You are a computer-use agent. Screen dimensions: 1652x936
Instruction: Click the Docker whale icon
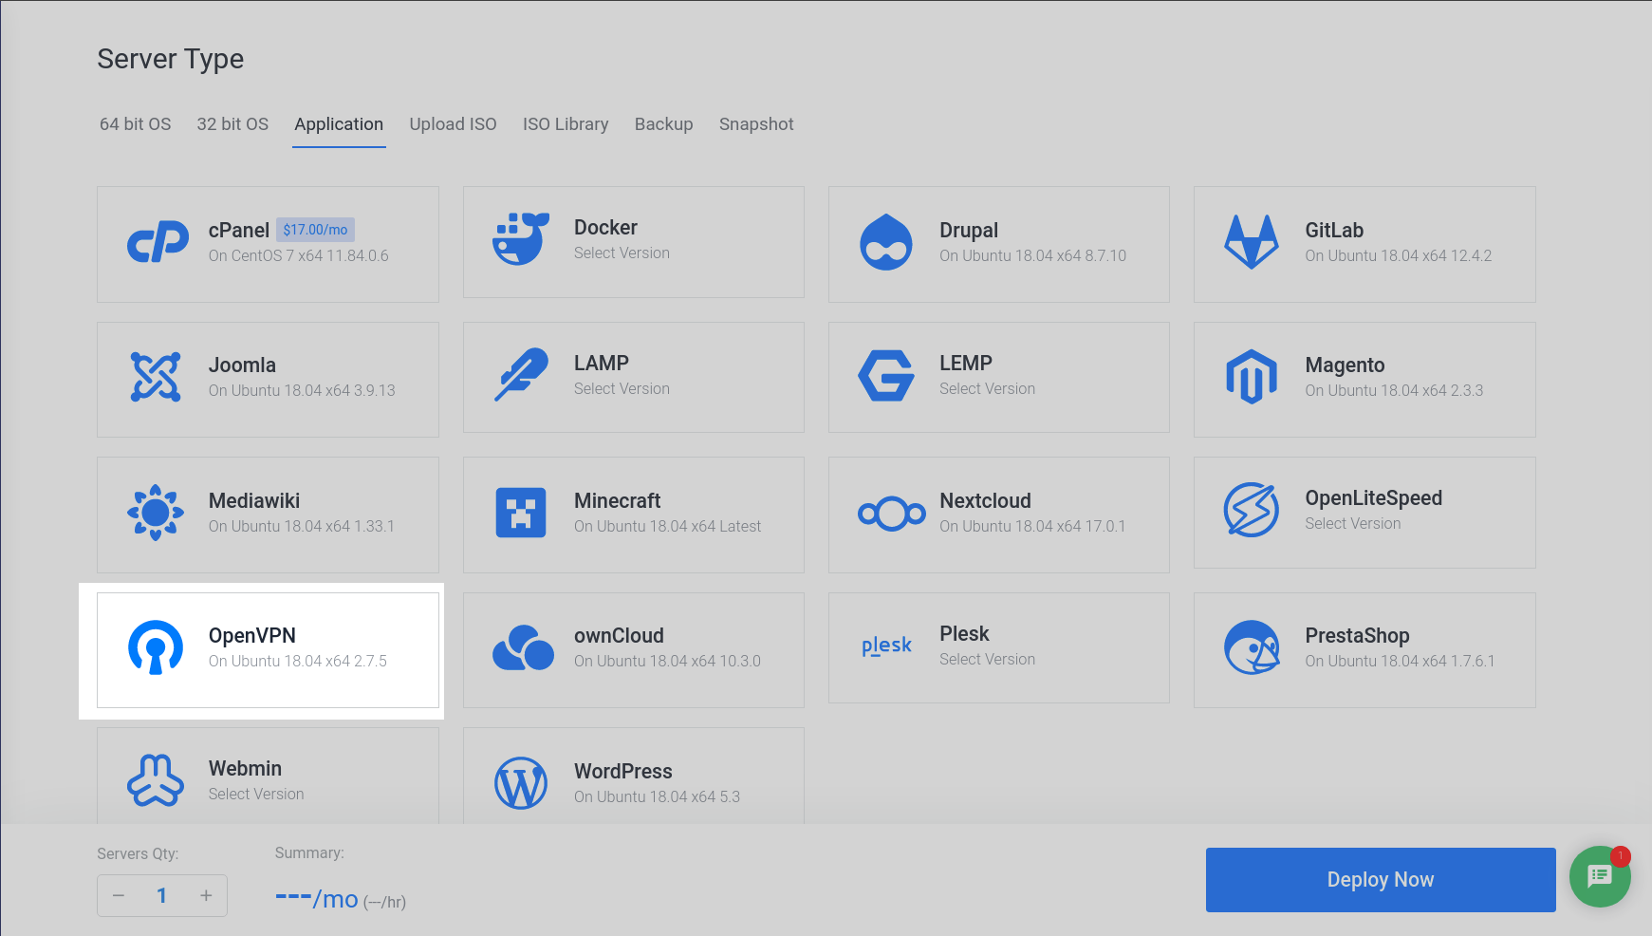[x=521, y=239]
